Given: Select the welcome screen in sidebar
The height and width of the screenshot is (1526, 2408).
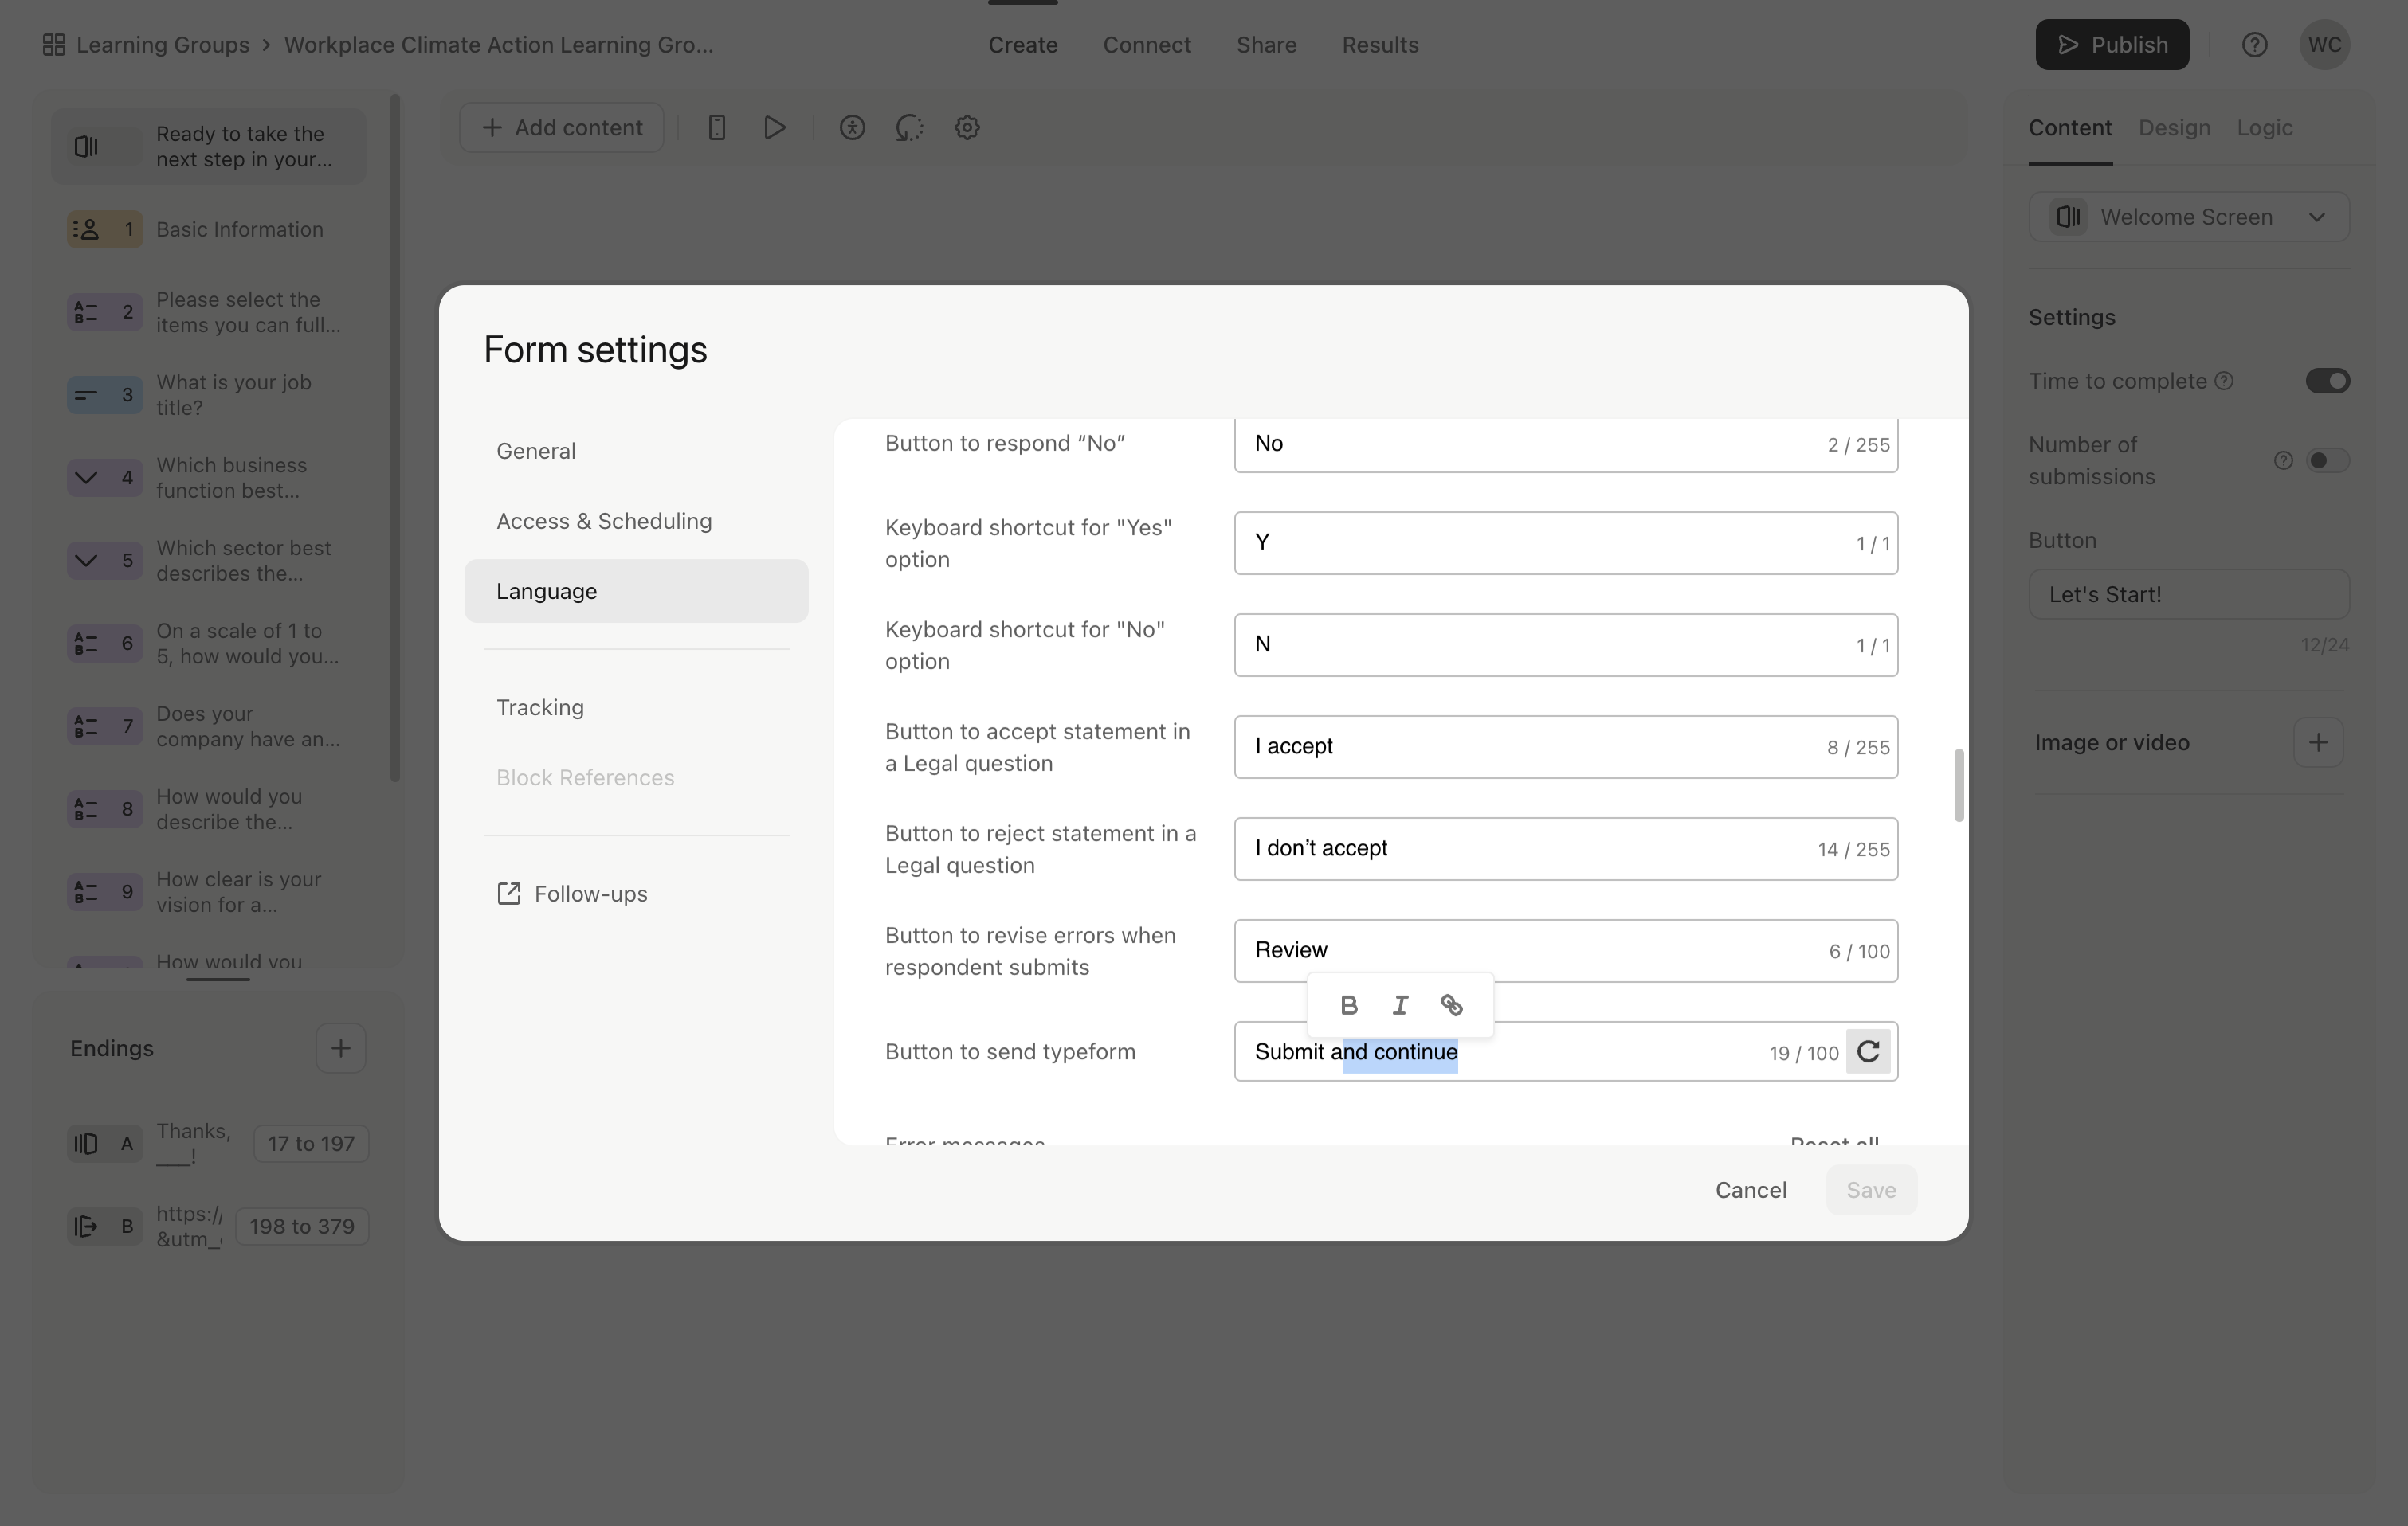Looking at the screenshot, I should coord(209,147).
